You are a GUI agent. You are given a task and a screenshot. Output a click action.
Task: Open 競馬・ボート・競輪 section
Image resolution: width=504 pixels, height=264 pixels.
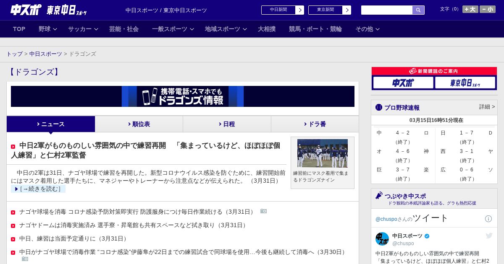point(315,29)
